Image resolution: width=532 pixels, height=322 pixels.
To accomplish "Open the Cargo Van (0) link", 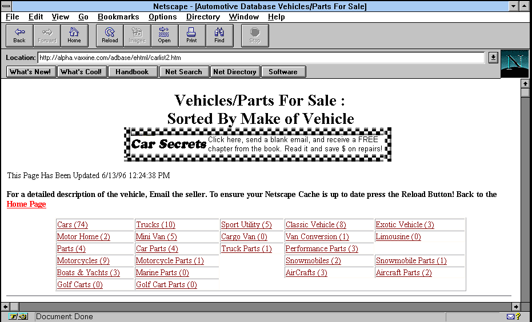I will pyautogui.click(x=244, y=236).
